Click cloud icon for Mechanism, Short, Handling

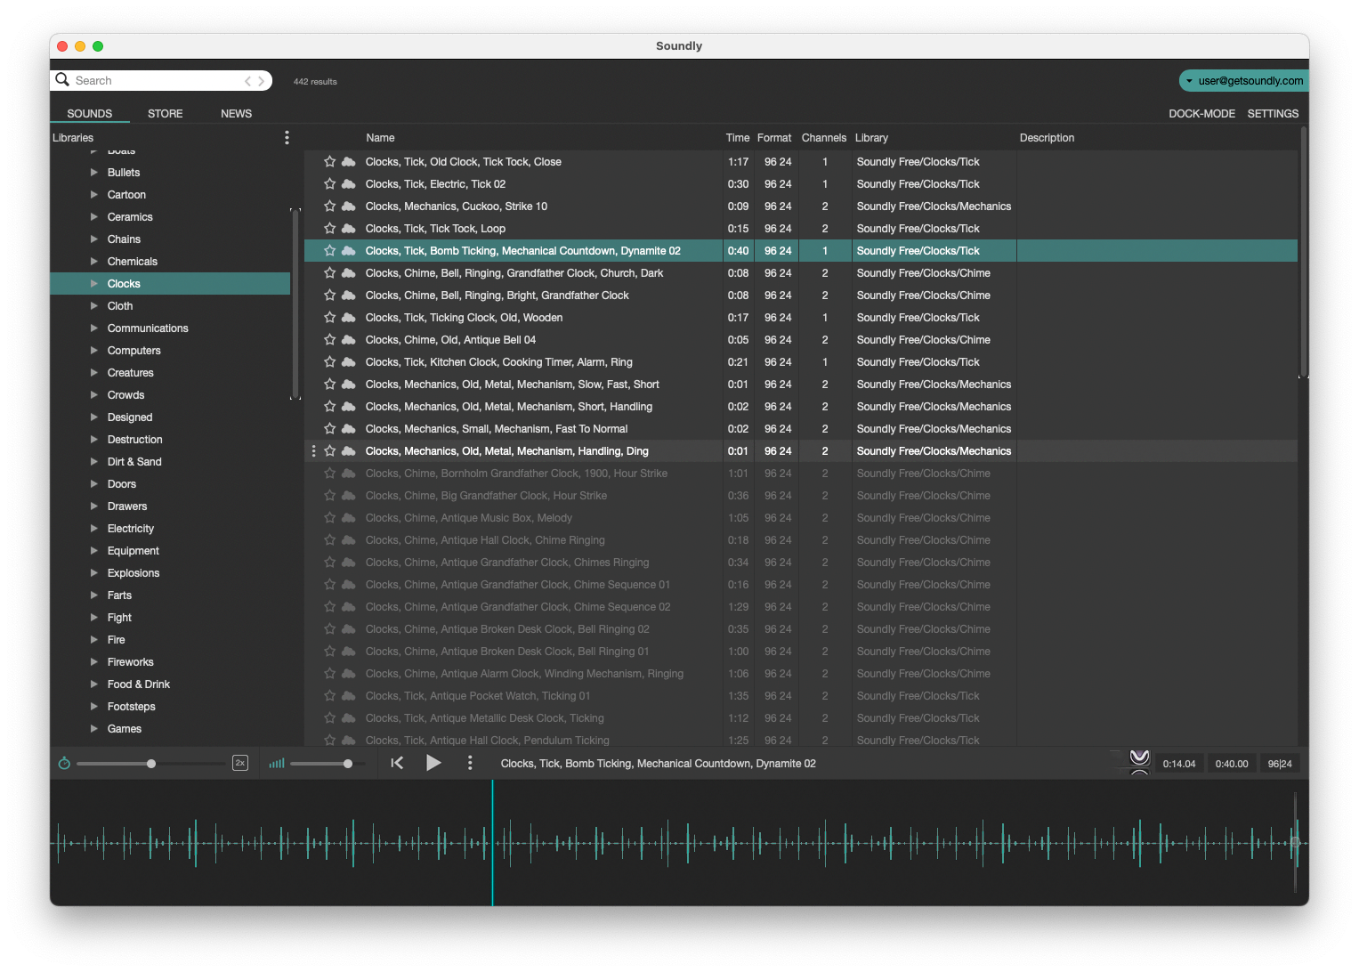point(349,407)
